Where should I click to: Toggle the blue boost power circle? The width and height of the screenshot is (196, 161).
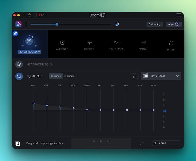(117, 24)
